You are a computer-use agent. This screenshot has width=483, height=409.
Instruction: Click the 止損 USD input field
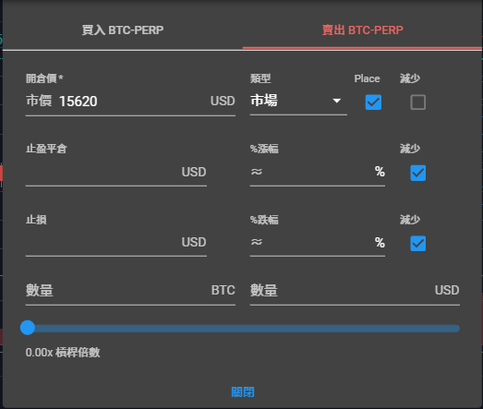coord(115,243)
